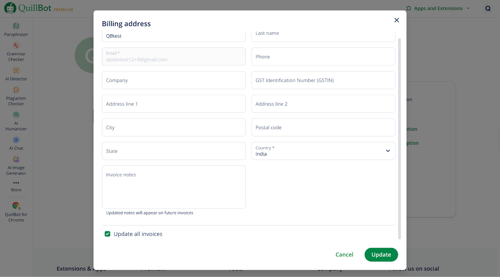The height and width of the screenshot is (277, 500).
Task: Uncheck the Update all invoices checkbox
Action: pyautogui.click(x=107, y=234)
